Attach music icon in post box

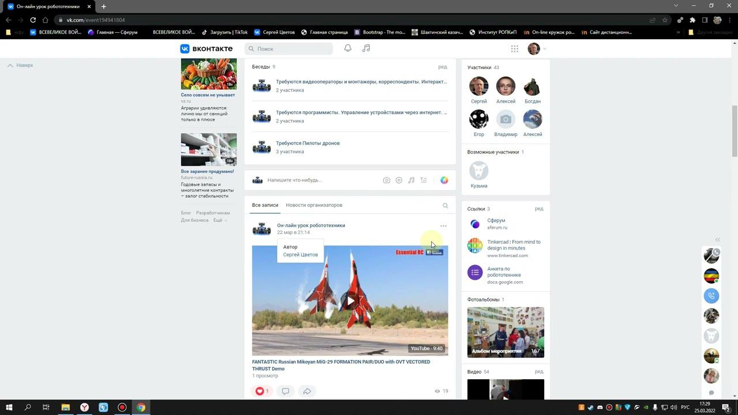[x=411, y=180]
